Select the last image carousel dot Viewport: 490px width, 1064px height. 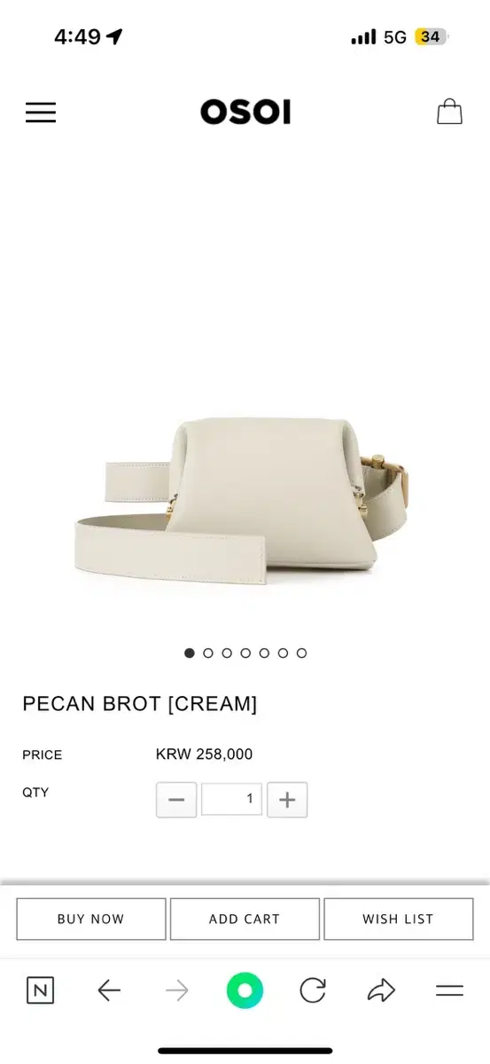[x=301, y=653]
